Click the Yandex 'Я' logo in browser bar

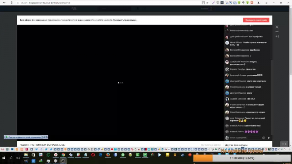point(11,2)
